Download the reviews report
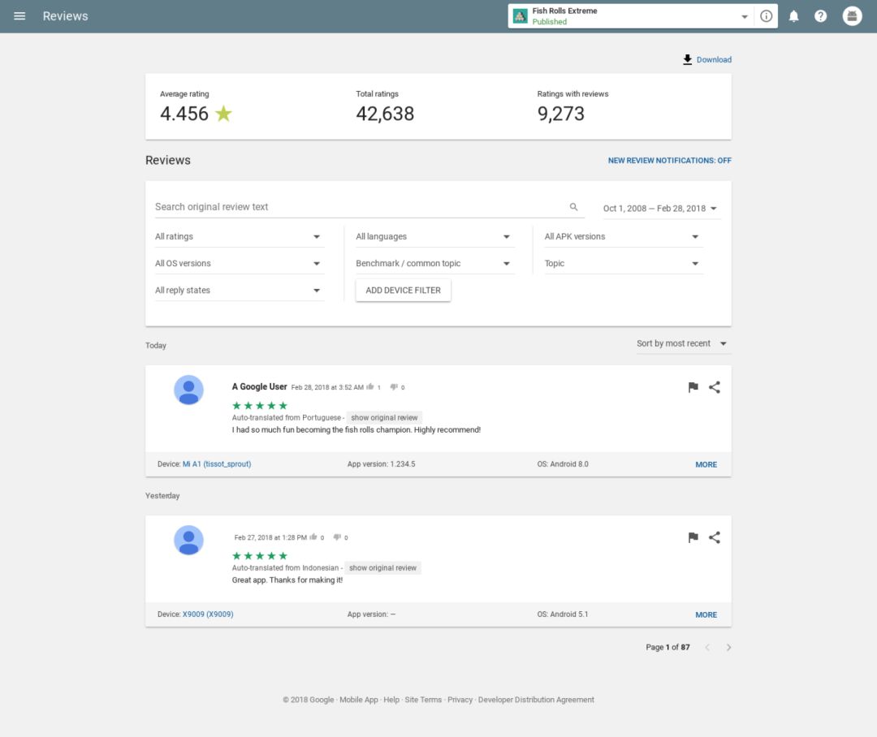 pos(707,59)
